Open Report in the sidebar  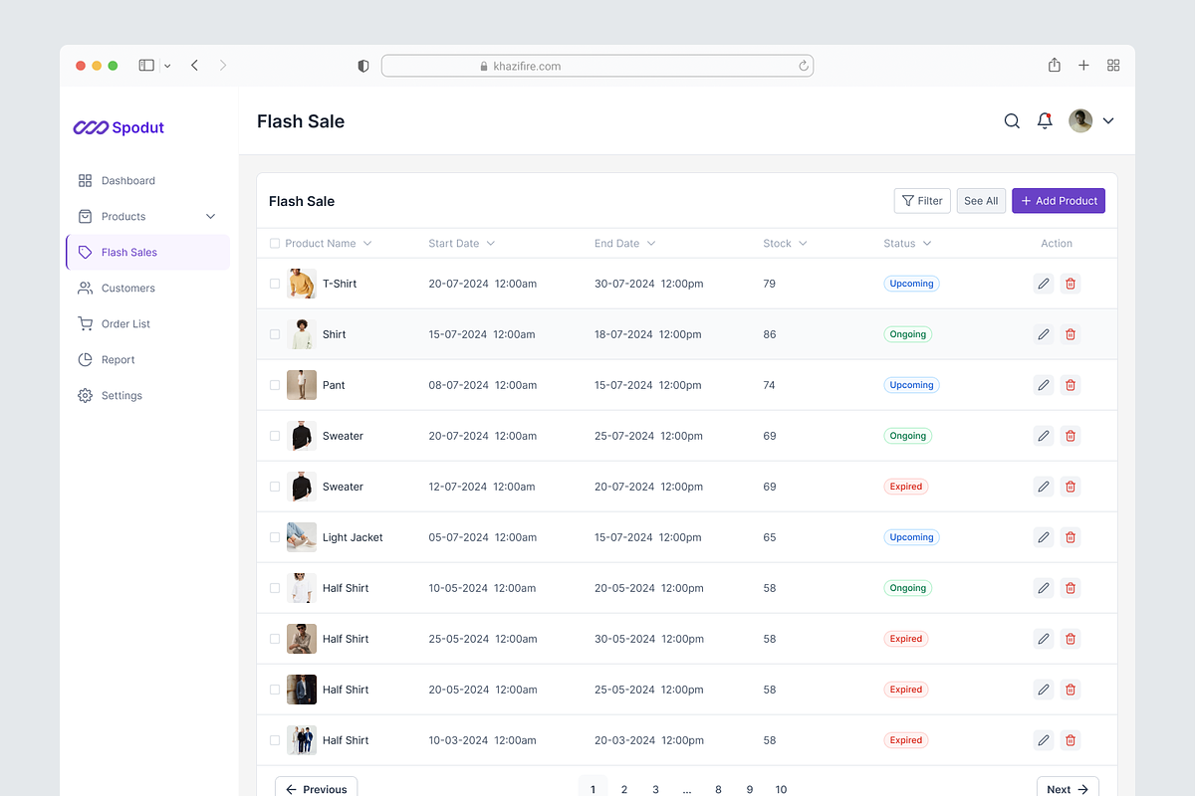click(147, 360)
